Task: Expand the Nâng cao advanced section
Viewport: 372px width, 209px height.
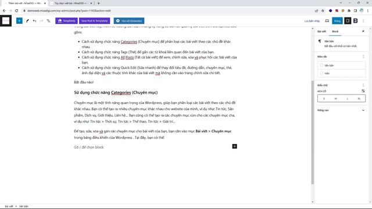Action: coord(341,110)
